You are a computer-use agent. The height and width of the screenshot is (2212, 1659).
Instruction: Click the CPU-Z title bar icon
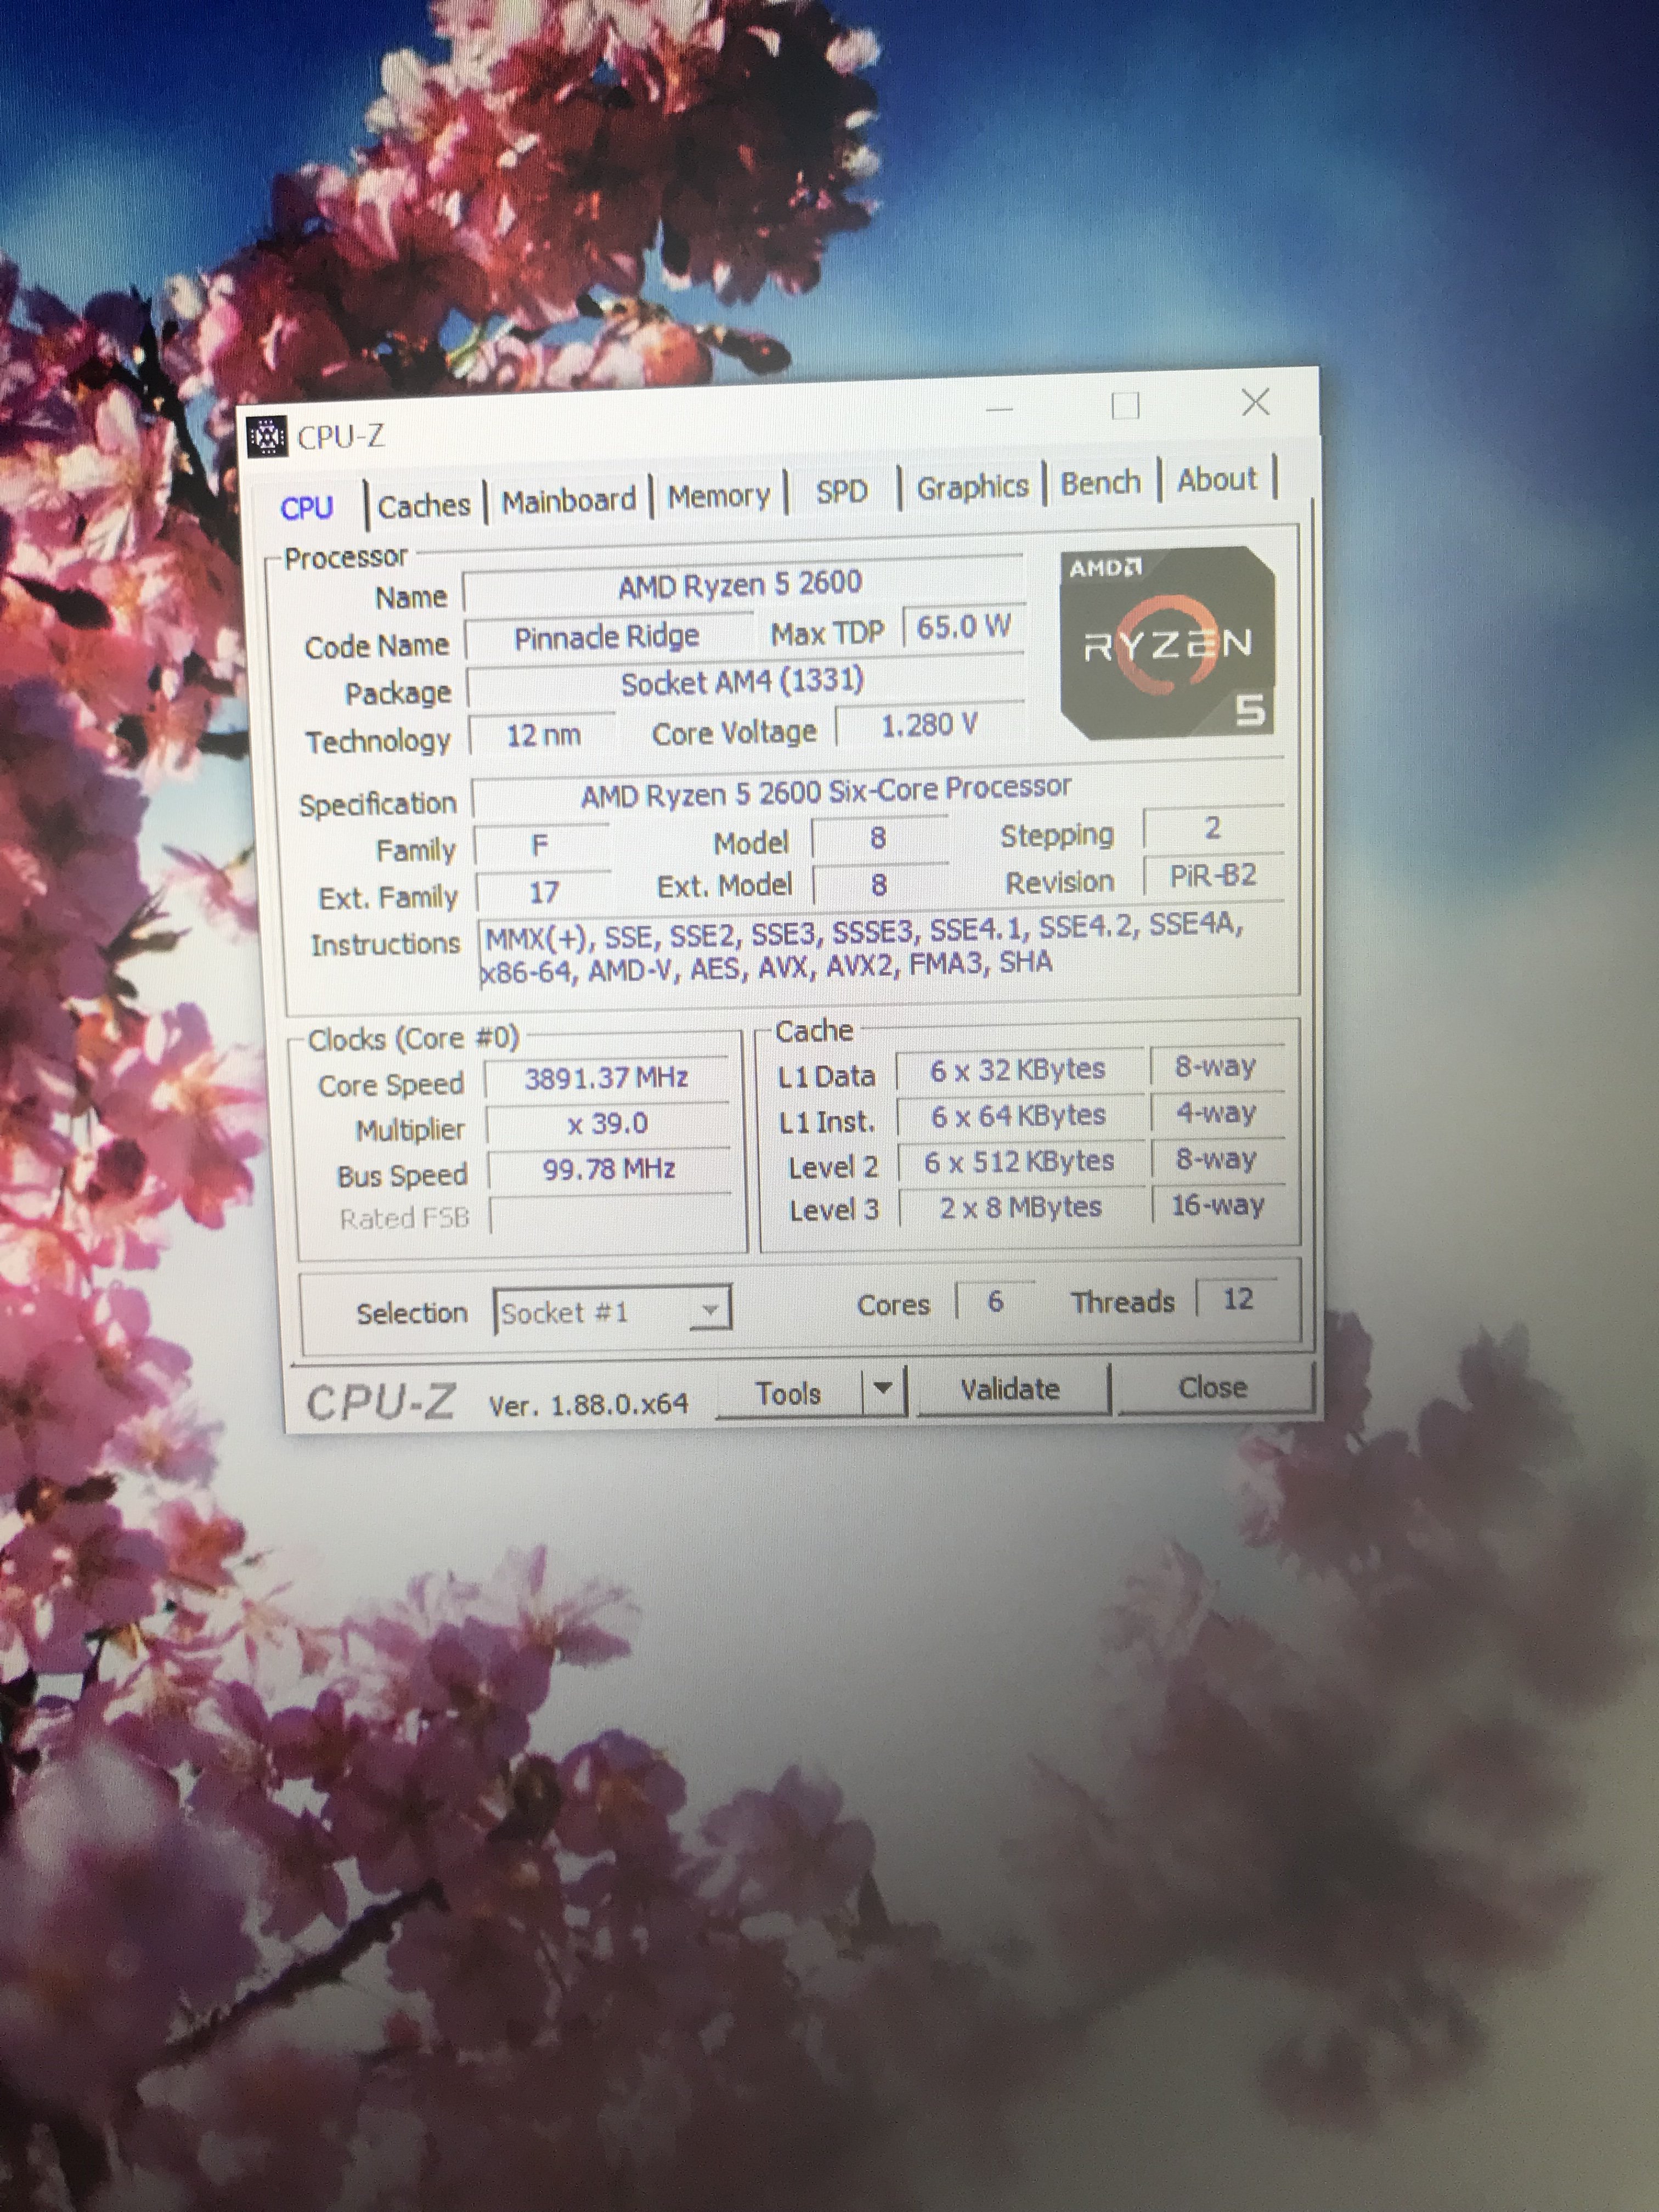coord(267,437)
